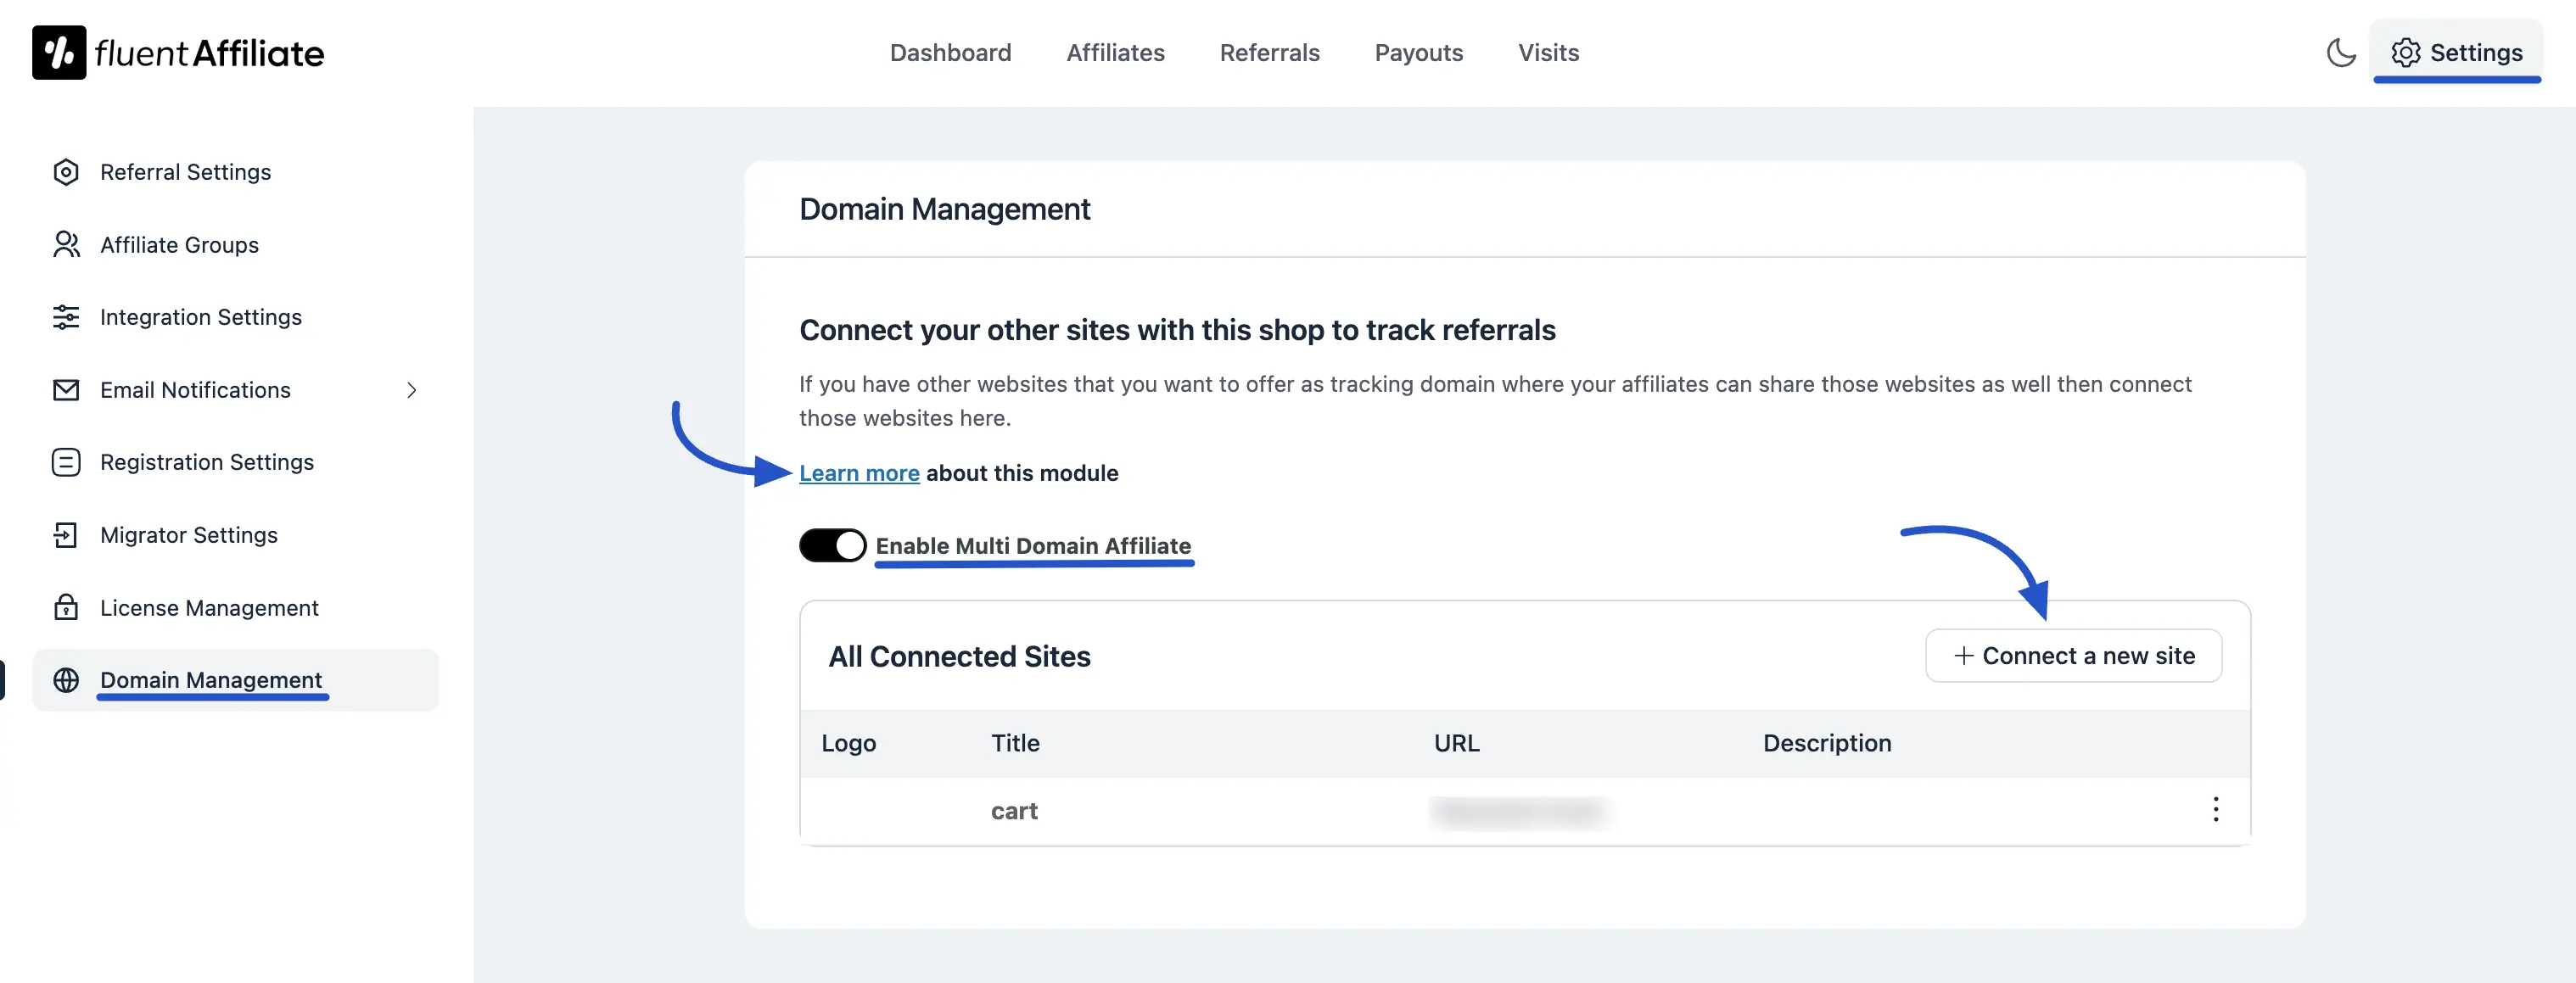Viewport: 2576px width, 983px height.
Task: Click the Learn more link
Action: click(x=859, y=473)
